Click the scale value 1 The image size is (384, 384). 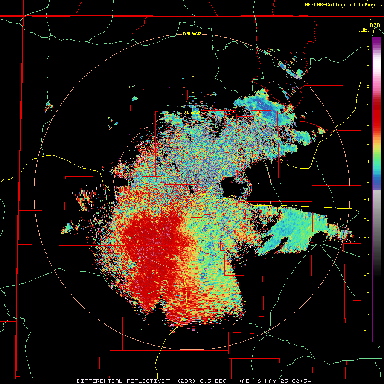pyautogui.click(x=368, y=162)
